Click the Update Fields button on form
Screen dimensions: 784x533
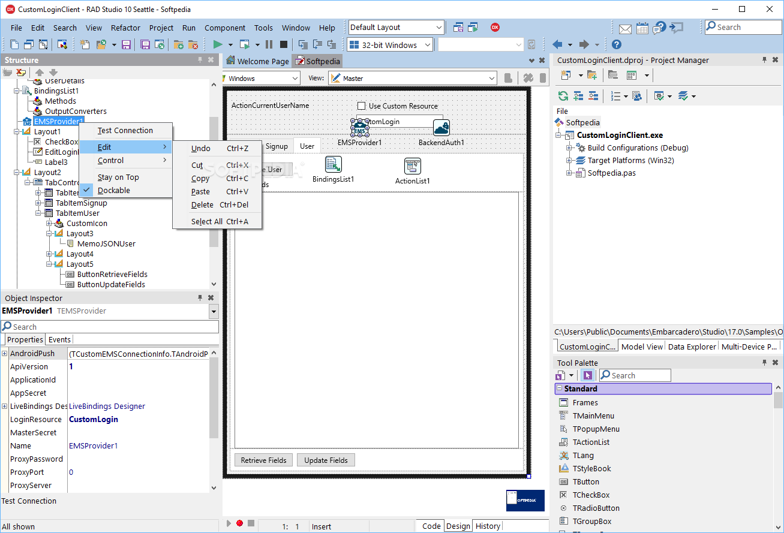point(326,460)
